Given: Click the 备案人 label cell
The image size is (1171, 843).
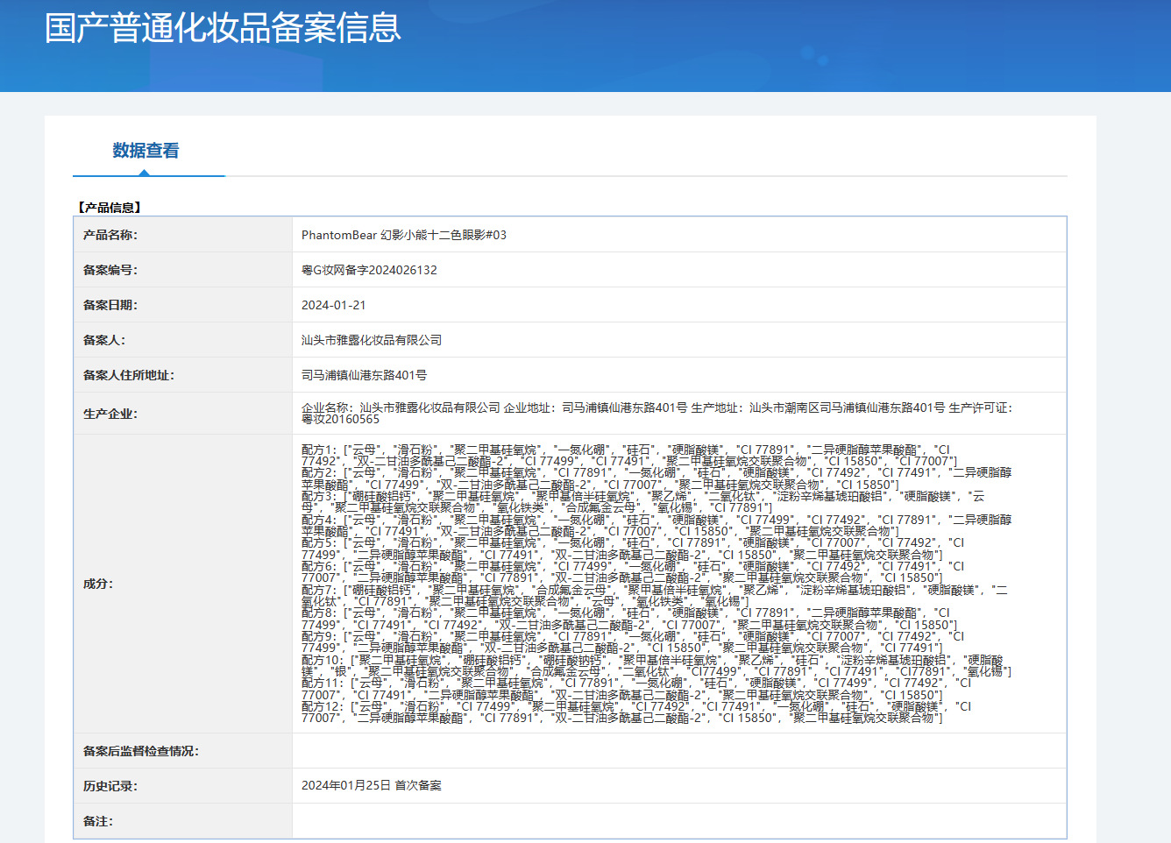Looking at the screenshot, I should click(182, 340).
